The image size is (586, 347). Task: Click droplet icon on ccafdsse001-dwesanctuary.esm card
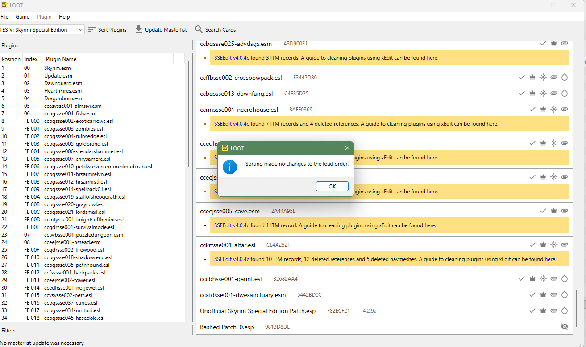565,294
